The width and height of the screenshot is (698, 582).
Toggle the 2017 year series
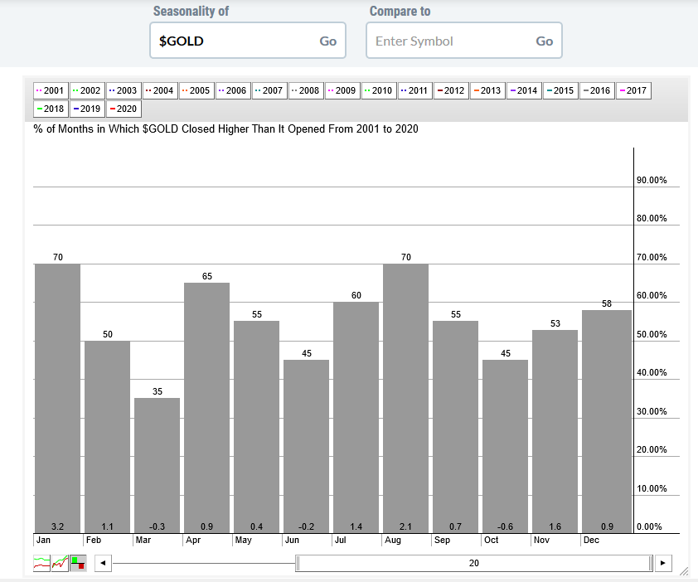click(x=634, y=91)
